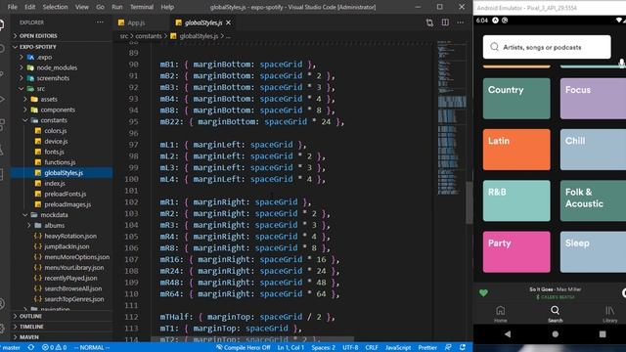
Task: Open functions.js file in explorer
Action: pyautogui.click(x=61, y=162)
